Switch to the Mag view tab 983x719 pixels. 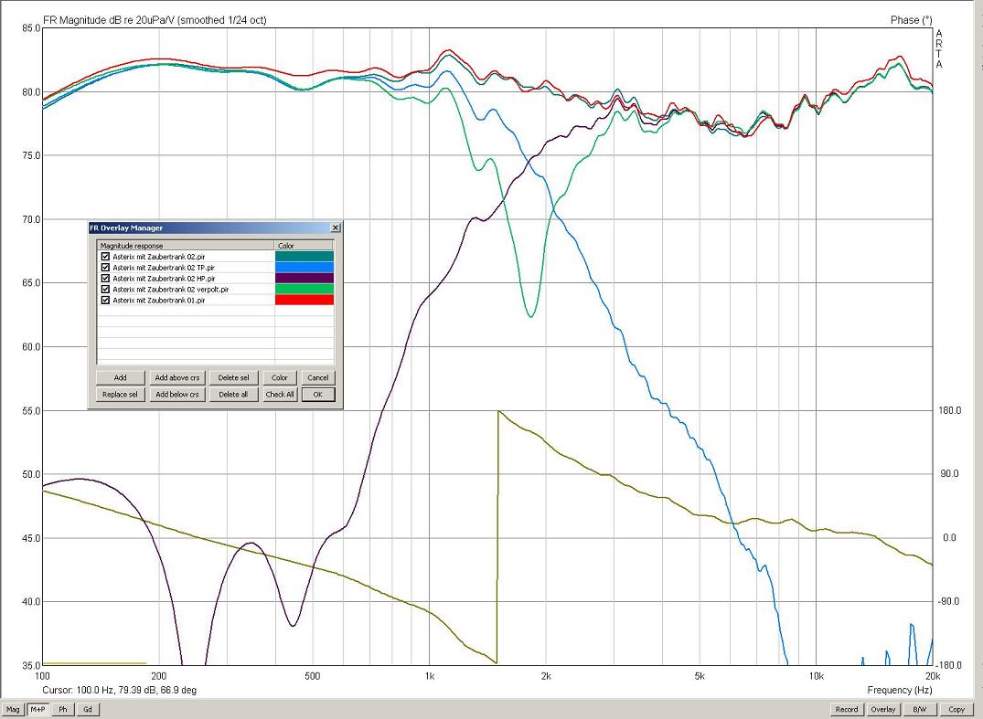click(x=13, y=709)
